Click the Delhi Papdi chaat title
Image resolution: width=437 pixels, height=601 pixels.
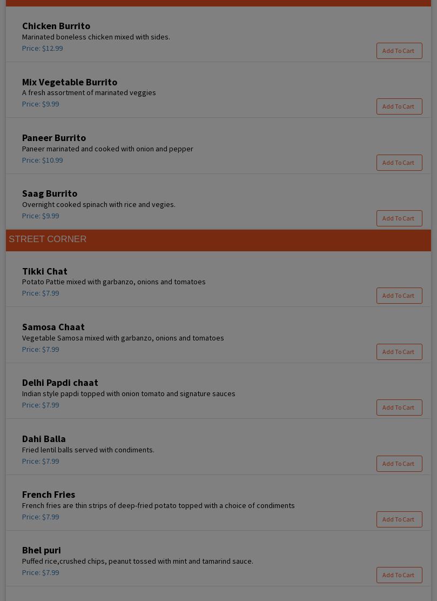(60, 383)
